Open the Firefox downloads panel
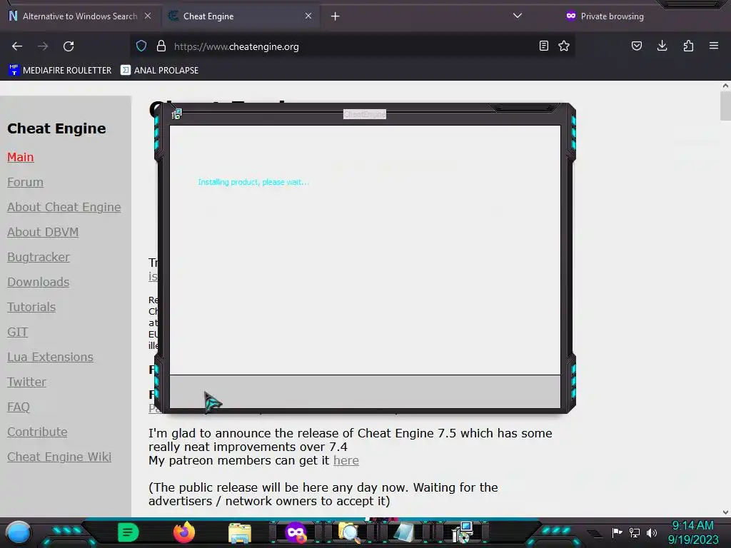Screen dimensions: 731x548 662,46
